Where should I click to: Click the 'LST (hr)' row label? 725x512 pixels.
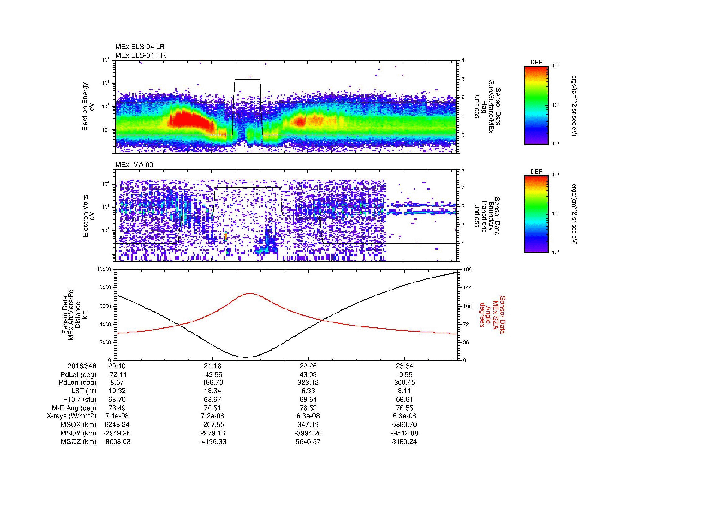84,391
